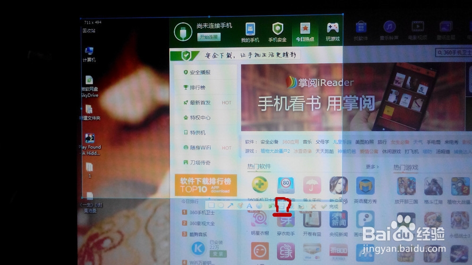The image size is (472, 265).
Task: Click the green 安装 button for 酷狗音乐
Action: coord(218,254)
